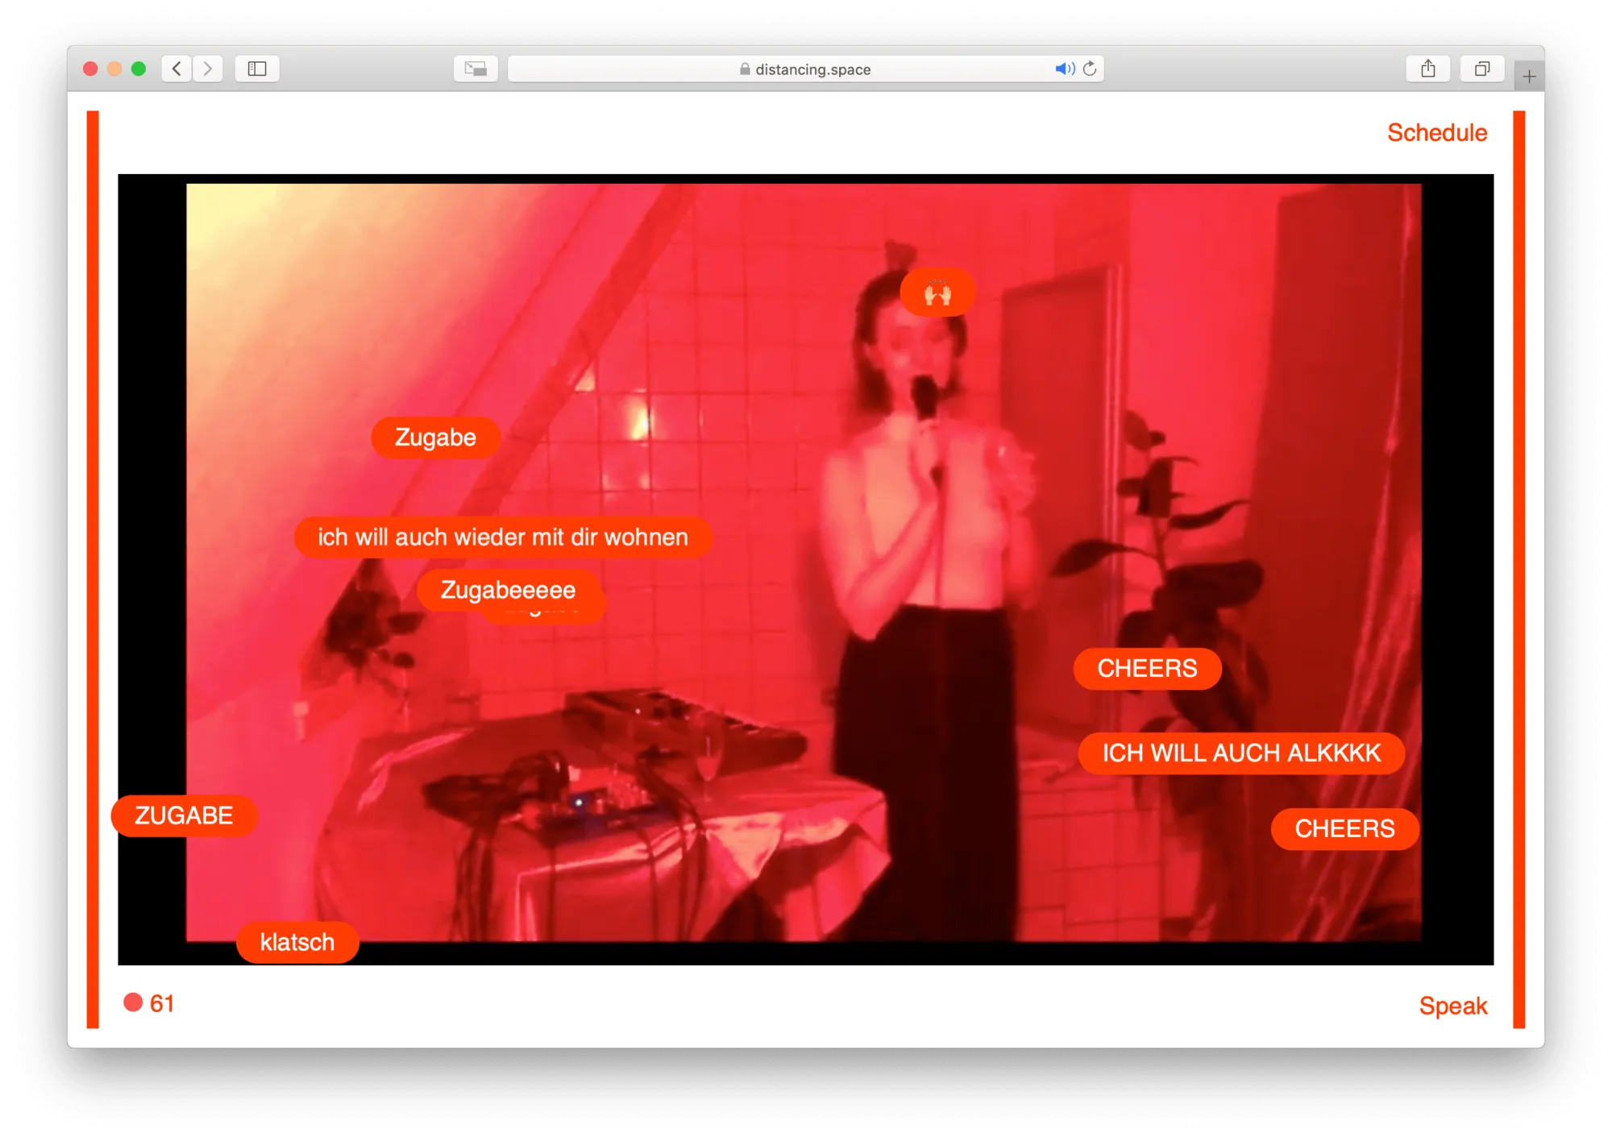Image resolution: width=1612 pixels, height=1137 pixels.
Task: Open the Share menu
Action: pyautogui.click(x=1427, y=68)
